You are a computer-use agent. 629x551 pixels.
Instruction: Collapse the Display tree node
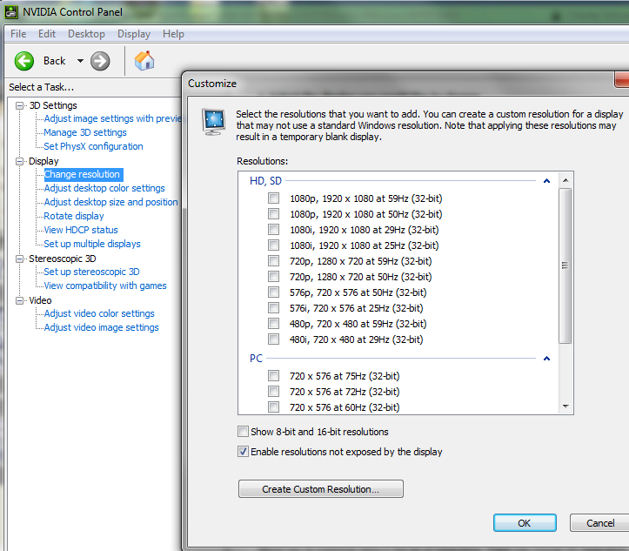tap(19, 161)
